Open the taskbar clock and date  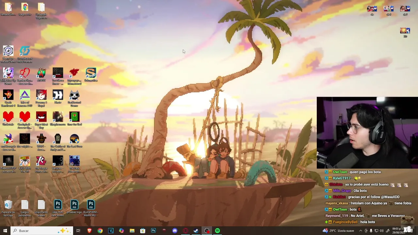click(x=398, y=231)
